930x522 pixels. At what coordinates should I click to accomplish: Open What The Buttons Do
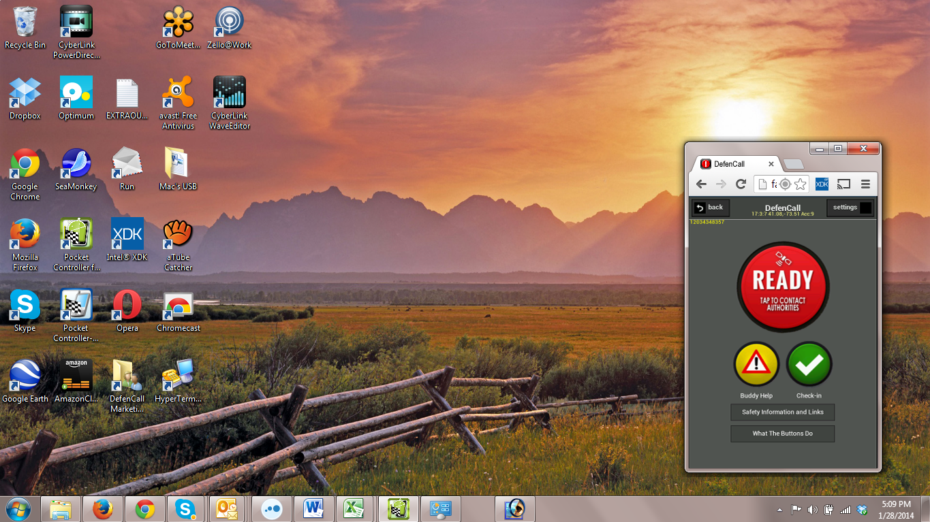pyautogui.click(x=782, y=434)
